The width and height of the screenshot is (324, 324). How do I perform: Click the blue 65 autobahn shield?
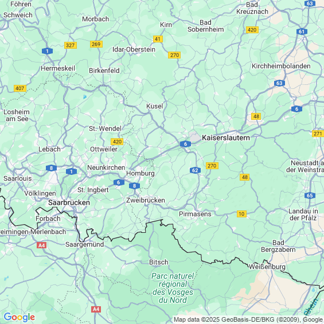click(310, 196)
